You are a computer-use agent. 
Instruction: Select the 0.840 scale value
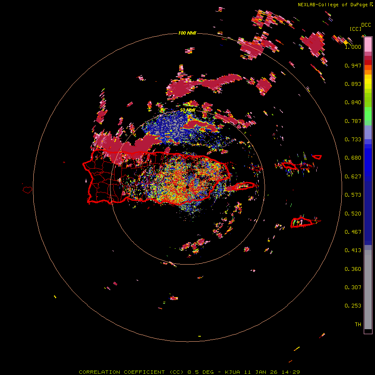click(x=353, y=102)
